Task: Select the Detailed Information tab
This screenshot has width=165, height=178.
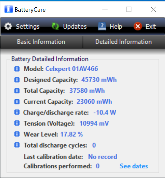Action: [x=124, y=42]
